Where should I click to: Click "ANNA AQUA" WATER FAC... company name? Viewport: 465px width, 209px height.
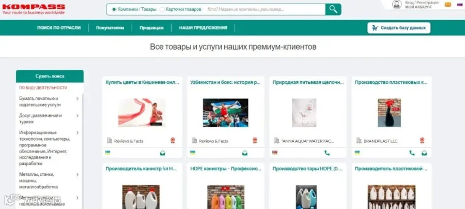[307, 141]
